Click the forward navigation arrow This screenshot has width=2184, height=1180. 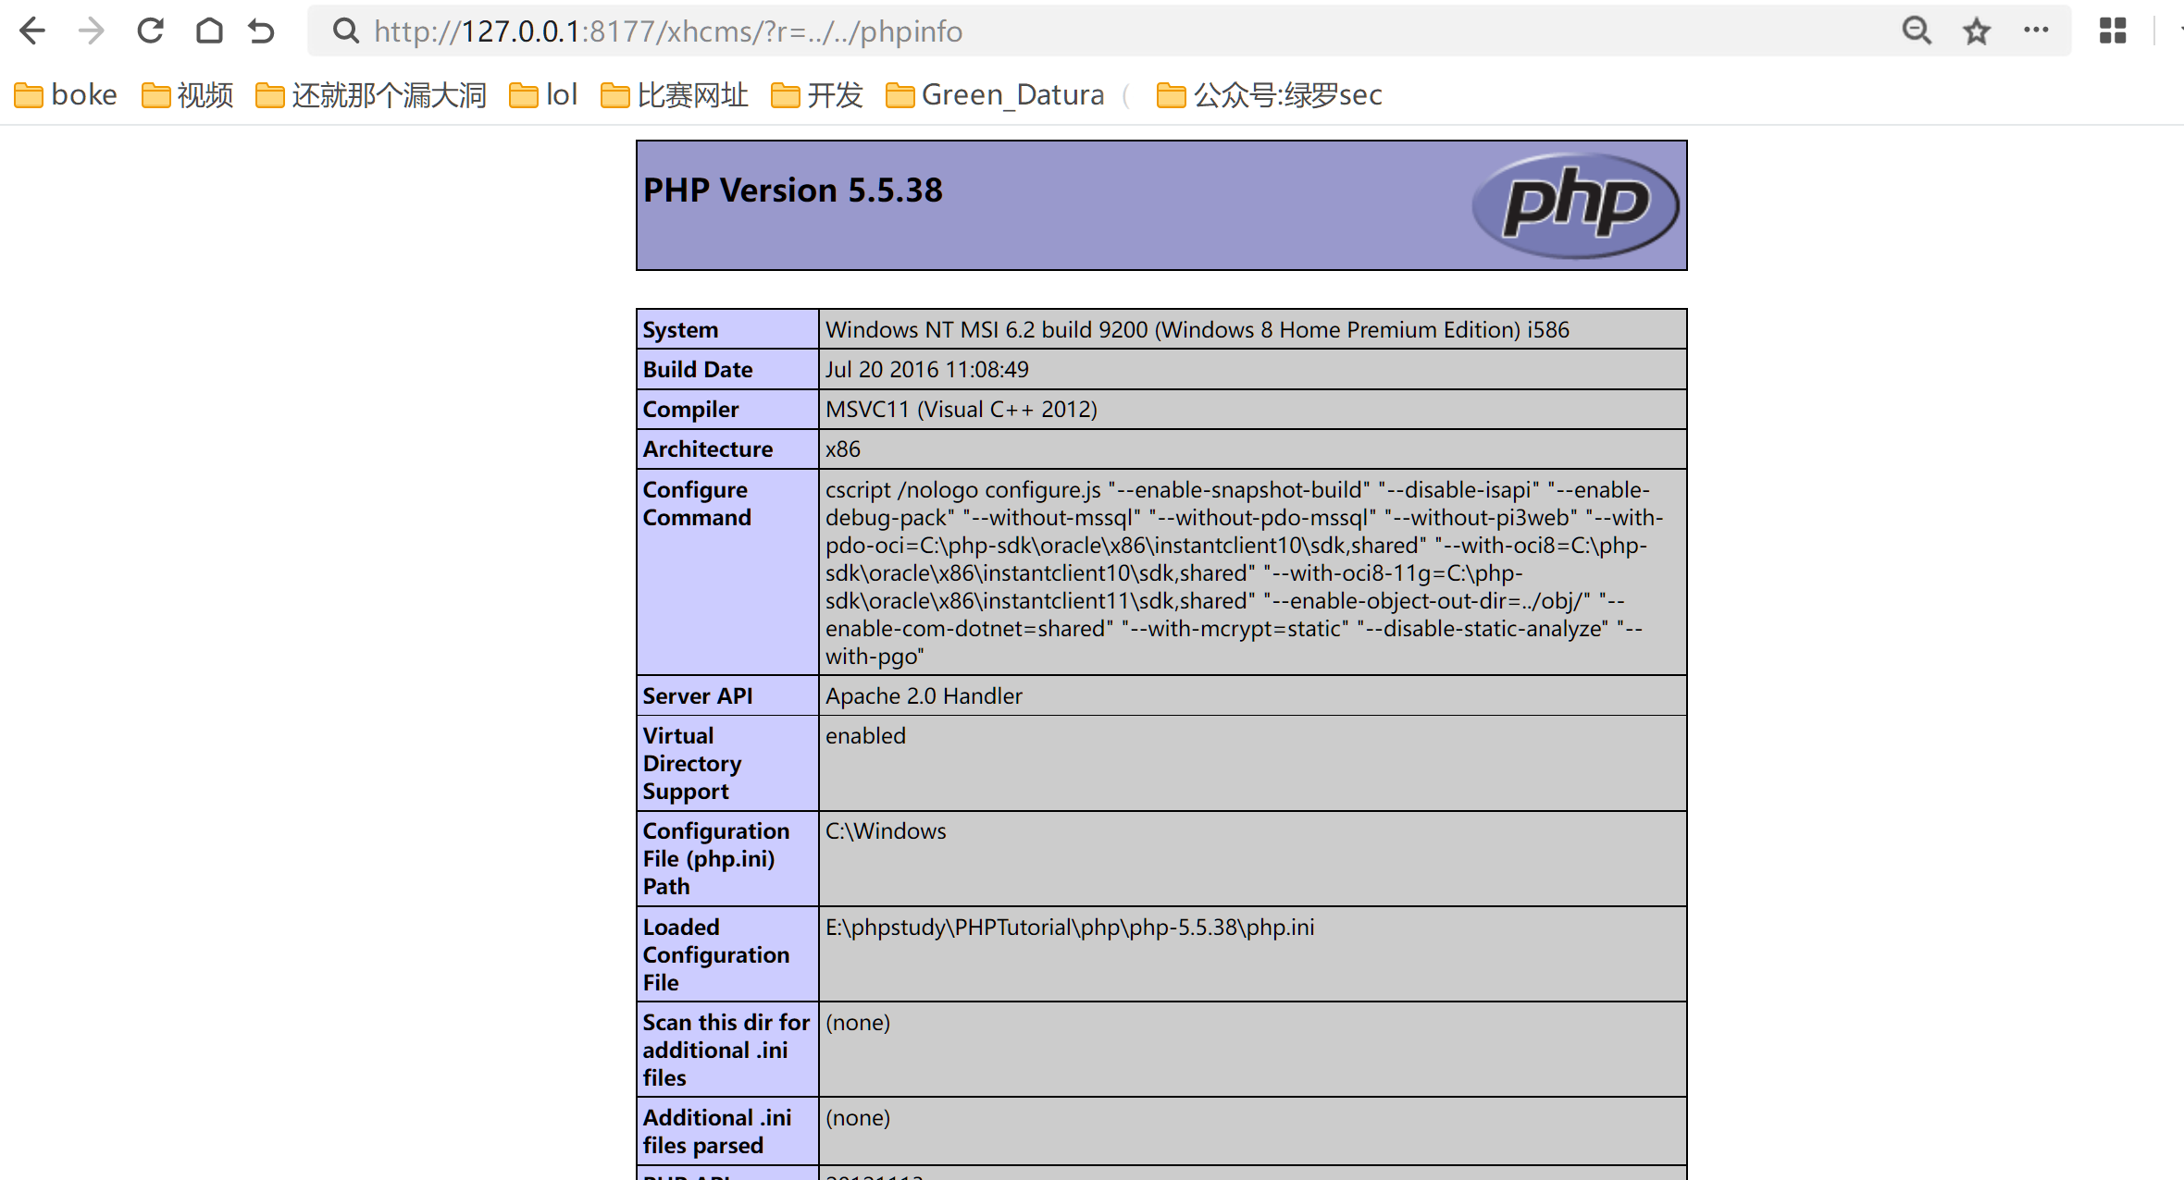91,30
